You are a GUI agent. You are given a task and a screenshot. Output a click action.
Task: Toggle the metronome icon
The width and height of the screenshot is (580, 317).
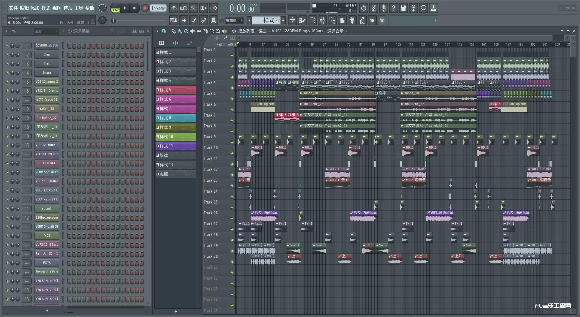173,8
